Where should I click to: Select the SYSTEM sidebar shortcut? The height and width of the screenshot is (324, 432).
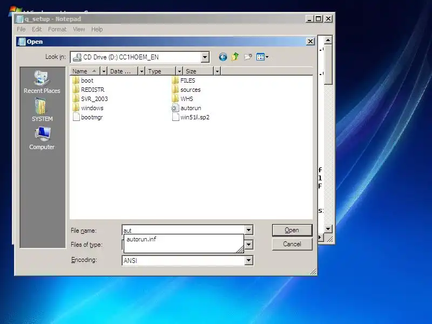(42, 110)
